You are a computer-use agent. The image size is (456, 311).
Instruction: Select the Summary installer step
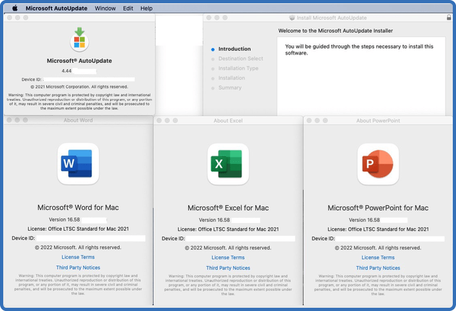[230, 87]
